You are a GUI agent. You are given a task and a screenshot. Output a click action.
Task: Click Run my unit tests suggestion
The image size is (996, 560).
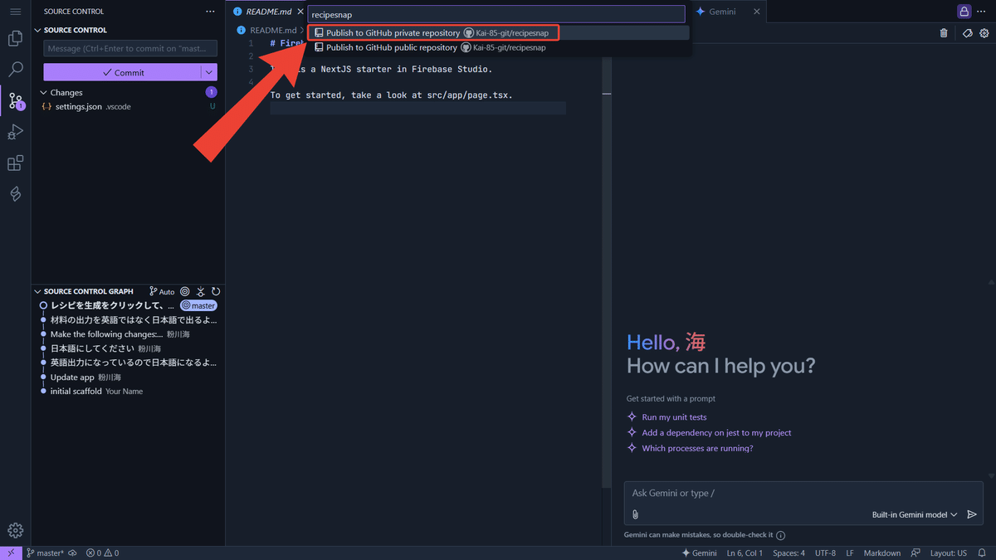coord(674,417)
